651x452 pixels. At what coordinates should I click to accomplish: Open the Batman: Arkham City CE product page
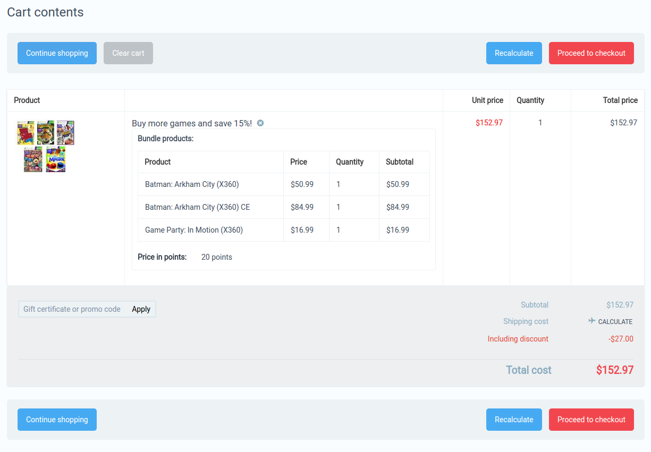point(197,207)
